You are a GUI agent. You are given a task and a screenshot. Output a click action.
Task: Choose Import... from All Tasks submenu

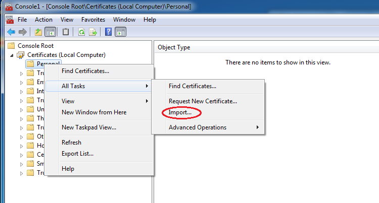(x=180, y=112)
